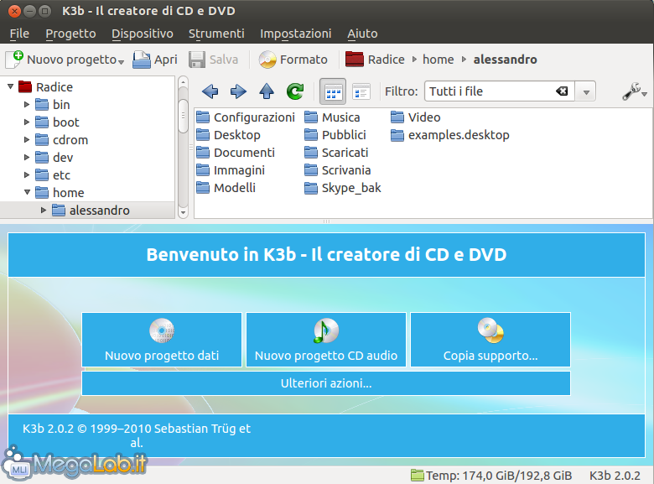Select the Immagini folder
Viewport: 654px width, 484px height.
click(x=231, y=169)
